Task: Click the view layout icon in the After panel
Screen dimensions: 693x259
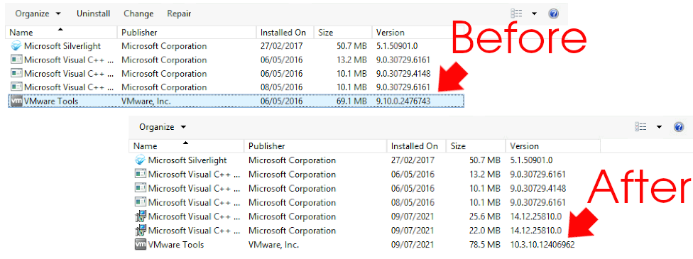Action: 640,127
